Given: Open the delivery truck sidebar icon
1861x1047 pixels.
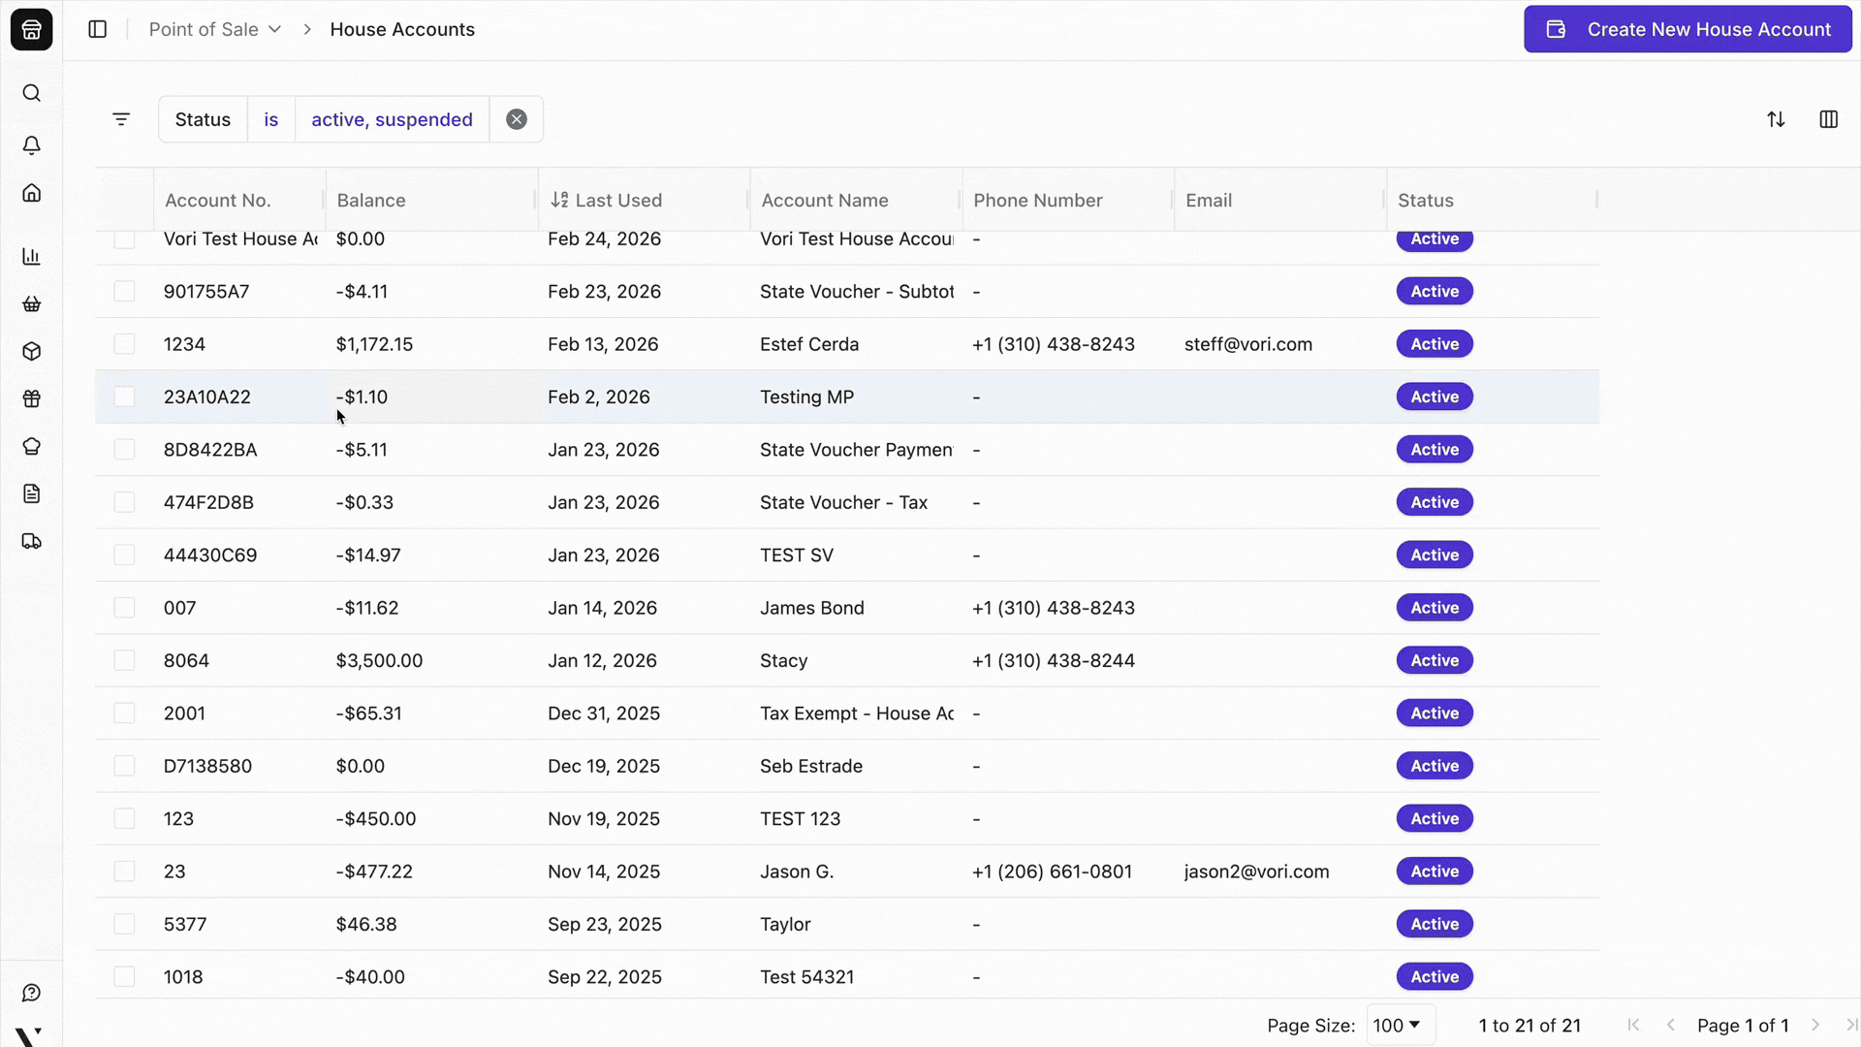Looking at the screenshot, I should [x=31, y=541].
